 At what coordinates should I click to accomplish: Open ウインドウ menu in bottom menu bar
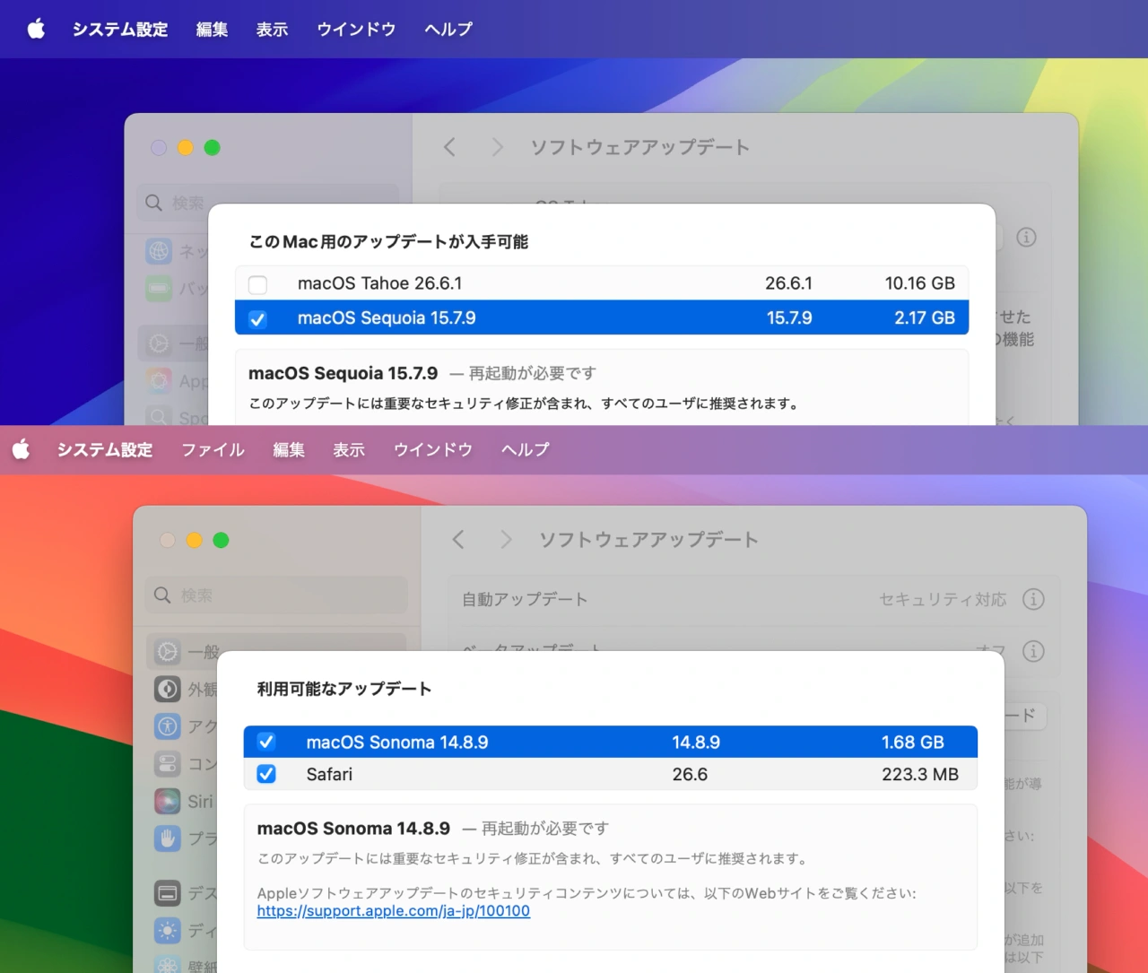click(x=433, y=449)
